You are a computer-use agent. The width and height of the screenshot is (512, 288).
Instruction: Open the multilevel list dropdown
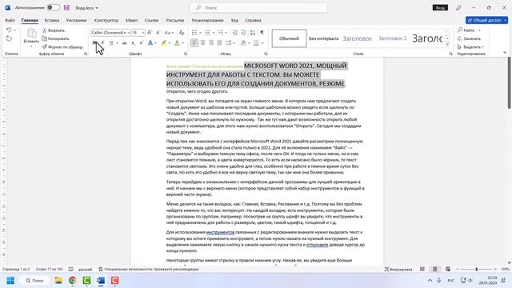[x=226, y=33]
